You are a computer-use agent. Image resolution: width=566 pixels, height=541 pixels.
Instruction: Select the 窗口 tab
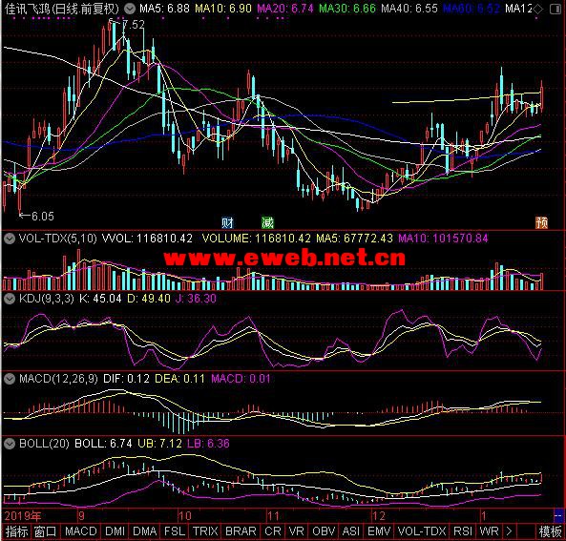46,531
